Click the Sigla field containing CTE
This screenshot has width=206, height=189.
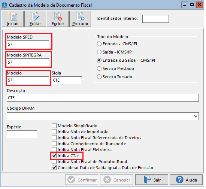coord(67,80)
